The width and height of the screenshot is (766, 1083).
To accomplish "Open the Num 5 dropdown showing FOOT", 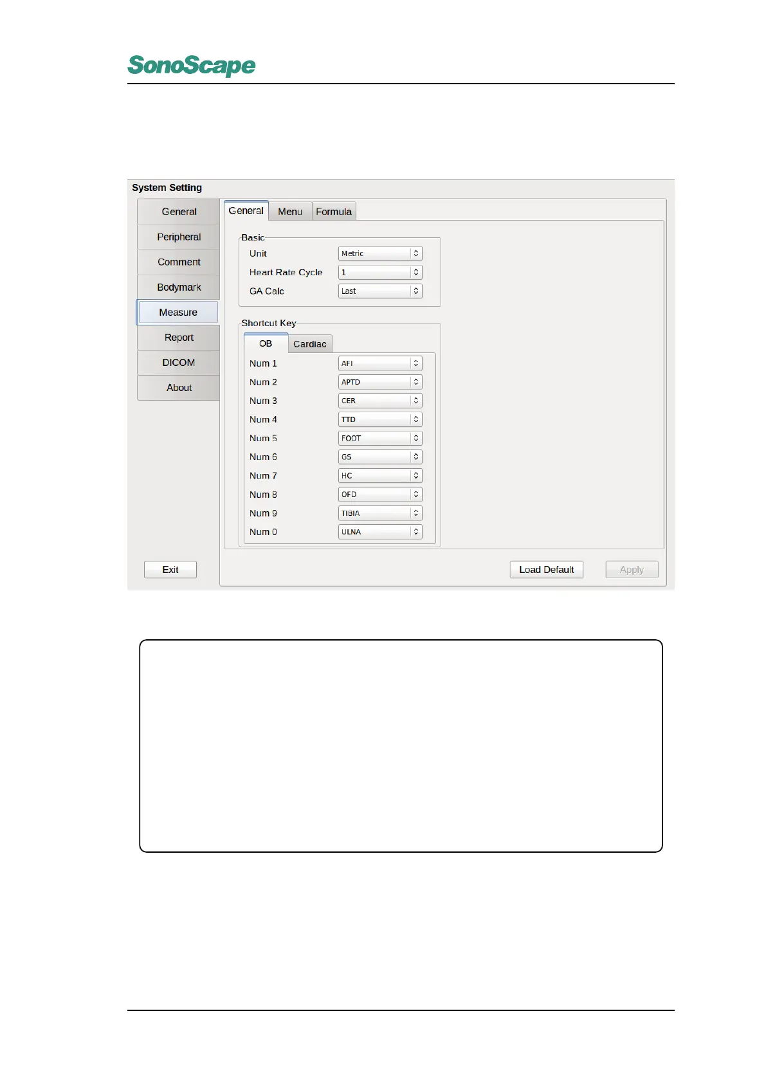I will [x=380, y=438].
